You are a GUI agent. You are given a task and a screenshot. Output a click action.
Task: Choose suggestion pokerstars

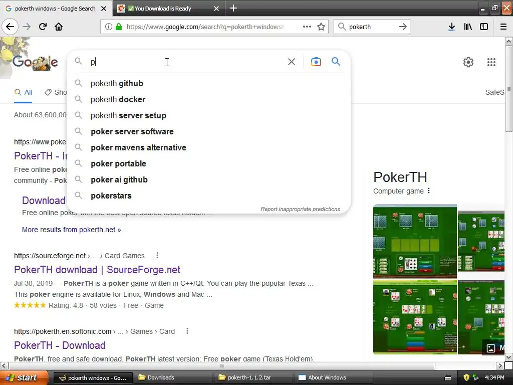(x=208, y=196)
